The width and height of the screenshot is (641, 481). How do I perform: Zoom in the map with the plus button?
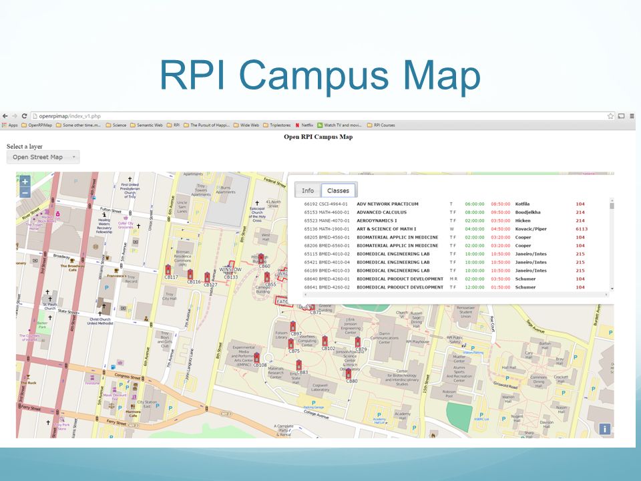pyautogui.click(x=25, y=181)
